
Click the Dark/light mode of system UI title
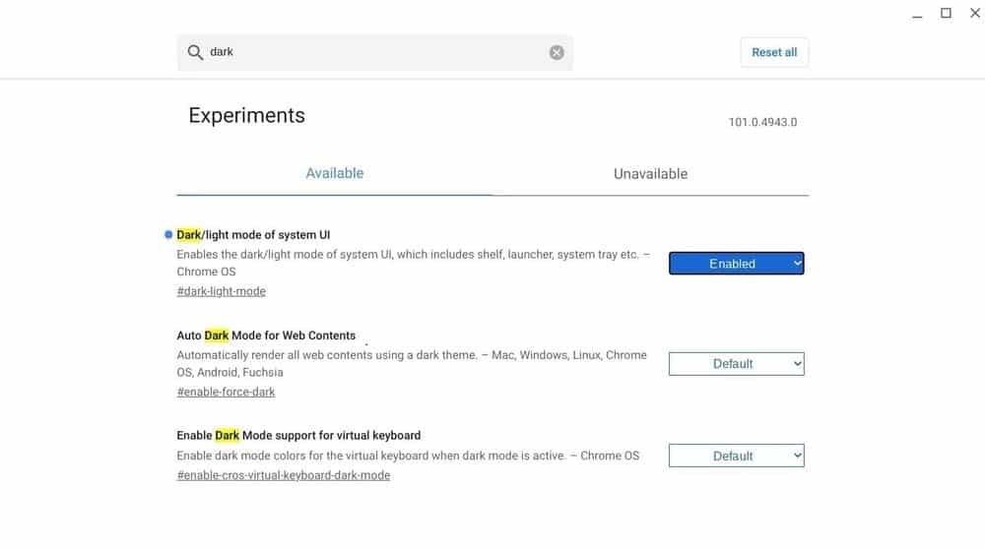pos(253,235)
